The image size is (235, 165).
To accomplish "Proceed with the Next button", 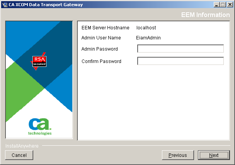I will (x=214, y=155).
